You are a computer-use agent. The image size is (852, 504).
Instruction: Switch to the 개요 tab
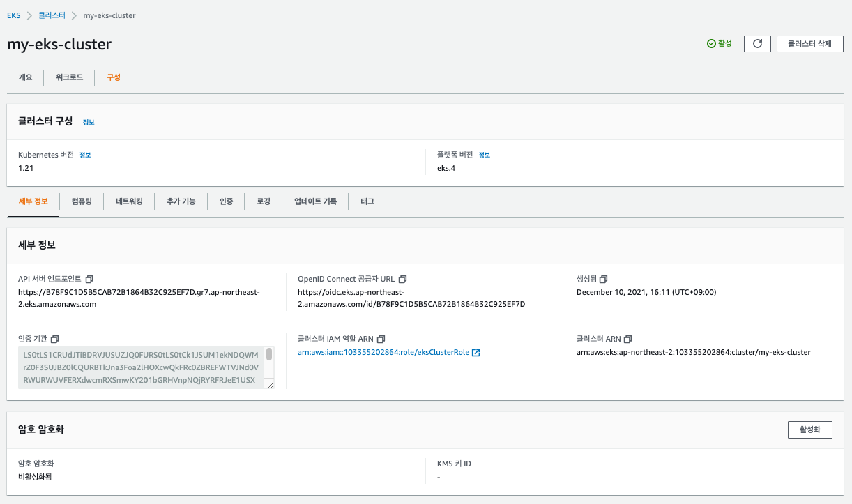click(25, 77)
